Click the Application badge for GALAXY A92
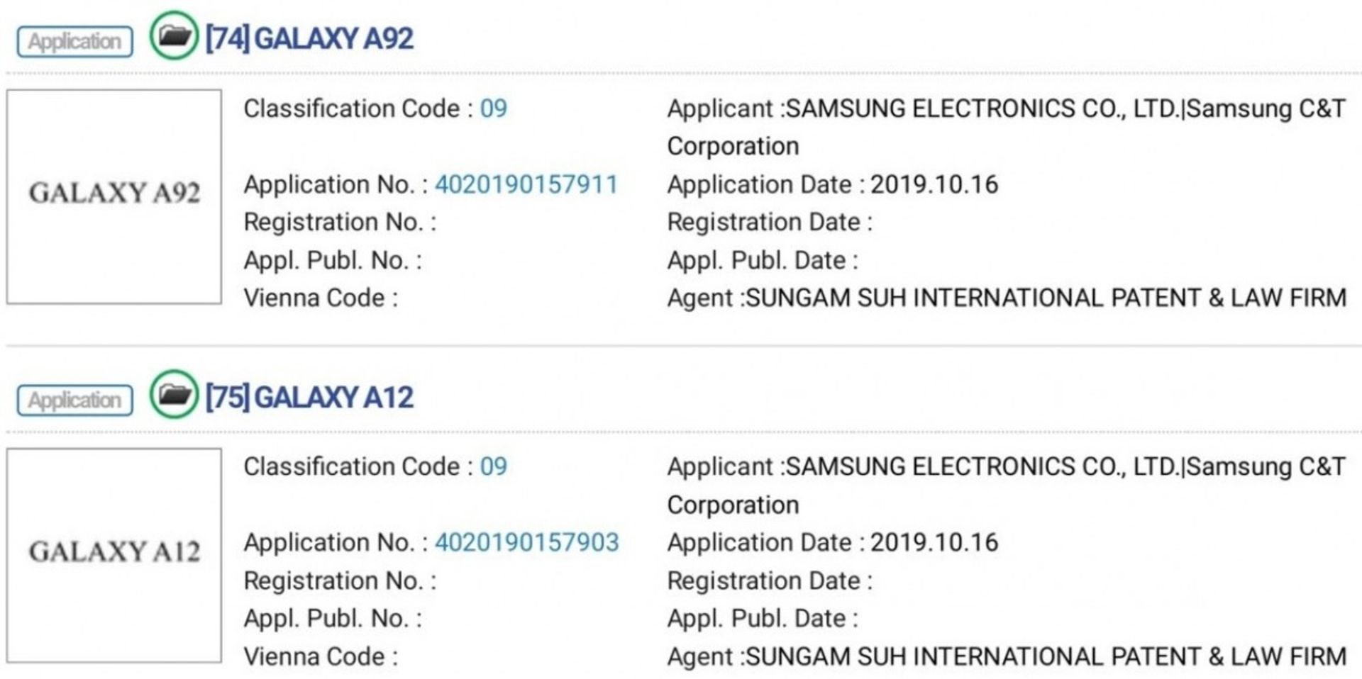1362x679 pixels. [x=74, y=41]
